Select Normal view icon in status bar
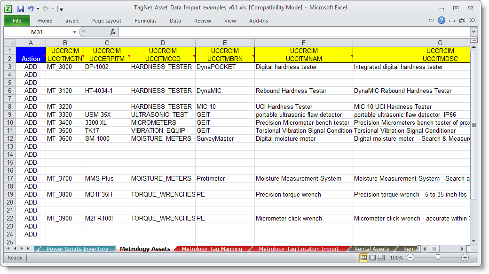The height and width of the screenshot is (274, 489). [363, 258]
